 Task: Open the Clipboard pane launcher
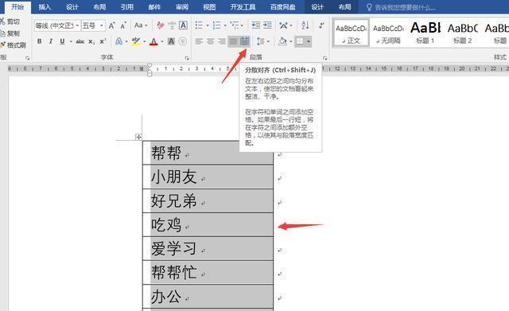(28, 58)
